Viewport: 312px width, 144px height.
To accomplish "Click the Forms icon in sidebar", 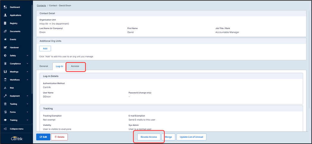I will [5, 112].
